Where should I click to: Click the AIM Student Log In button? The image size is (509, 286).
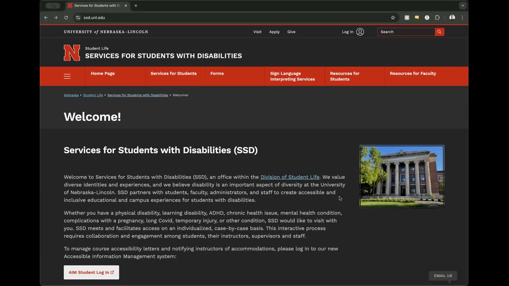coord(91,272)
